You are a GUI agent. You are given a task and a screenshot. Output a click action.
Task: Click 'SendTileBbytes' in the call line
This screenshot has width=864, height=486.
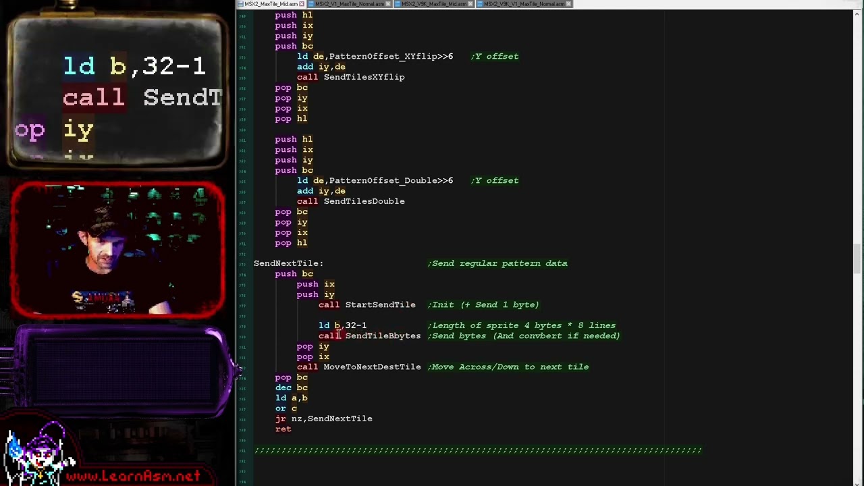tap(383, 335)
